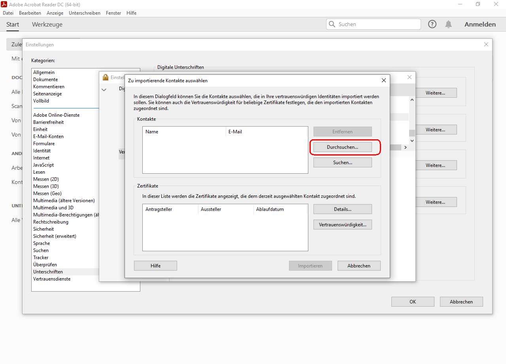Image resolution: width=506 pixels, height=364 pixels.
Task: Switch to the Werkzeuge tab
Action: (47, 25)
